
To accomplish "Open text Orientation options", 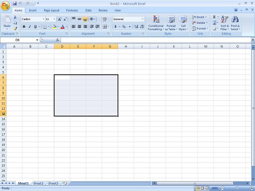I will point(92,19).
